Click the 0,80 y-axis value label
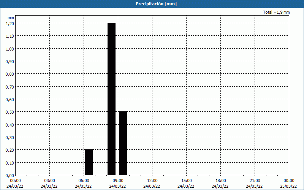The height and width of the screenshot is (190, 304). click(x=10, y=74)
